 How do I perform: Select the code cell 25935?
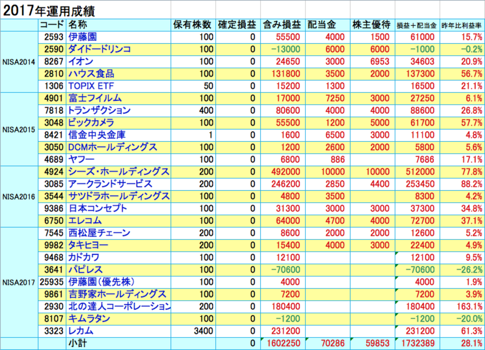(x=52, y=282)
